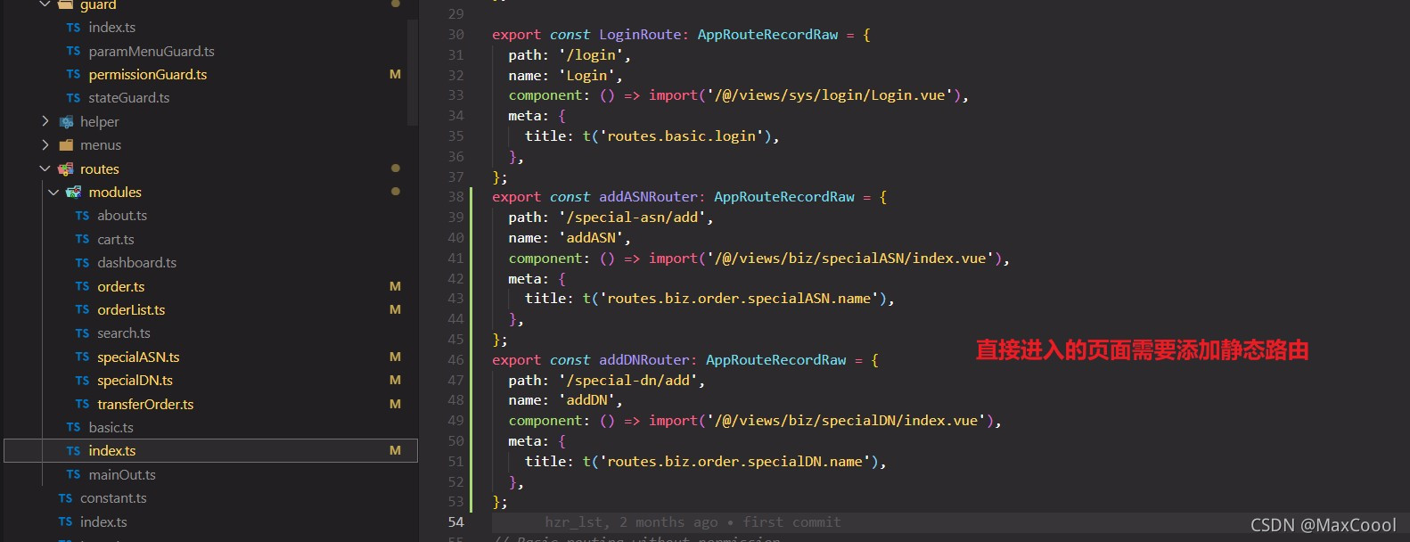Click TS icon of transferOrder.ts
The height and width of the screenshot is (542, 1410).
[82, 404]
